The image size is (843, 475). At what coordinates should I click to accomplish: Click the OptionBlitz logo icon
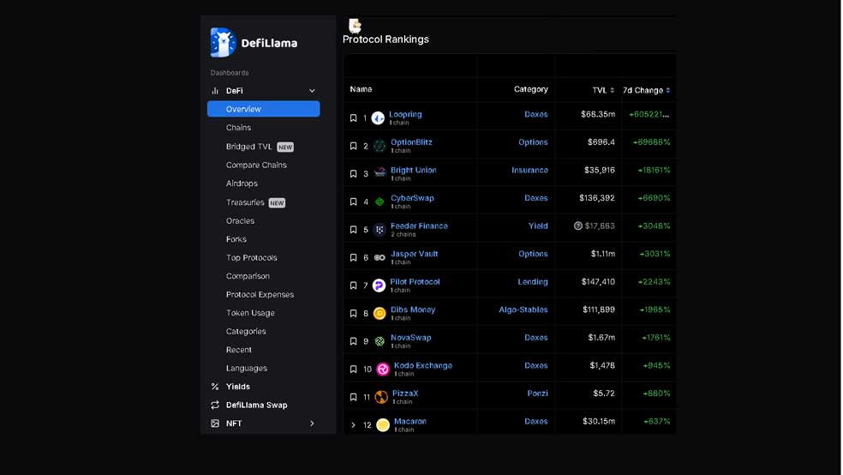tap(380, 146)
